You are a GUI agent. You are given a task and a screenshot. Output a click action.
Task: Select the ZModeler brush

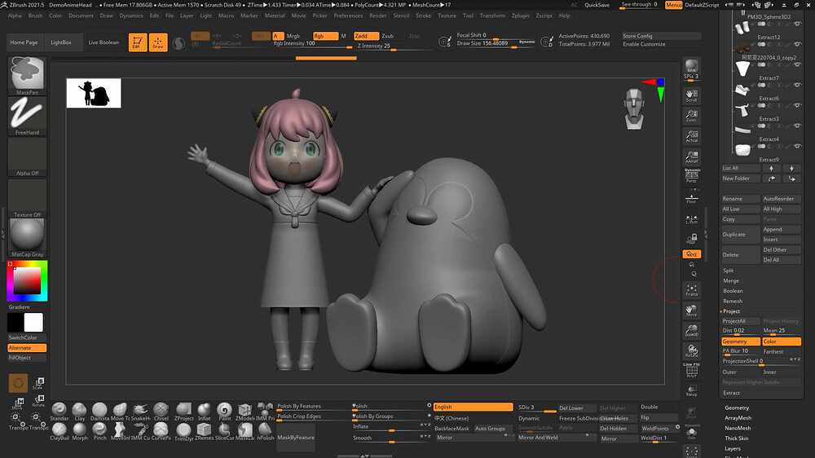click(244, 411)
